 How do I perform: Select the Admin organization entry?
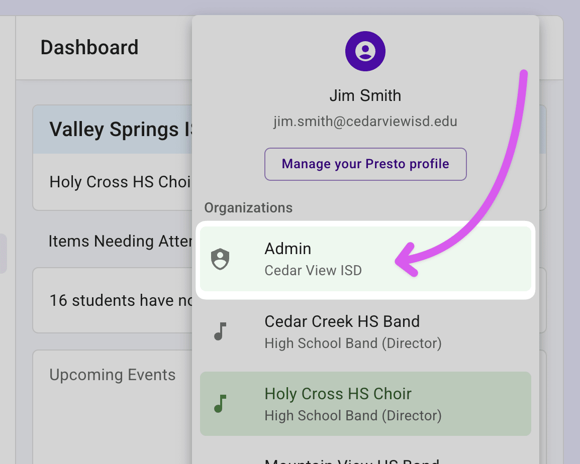pyautogui.click(x=365, y=259)
